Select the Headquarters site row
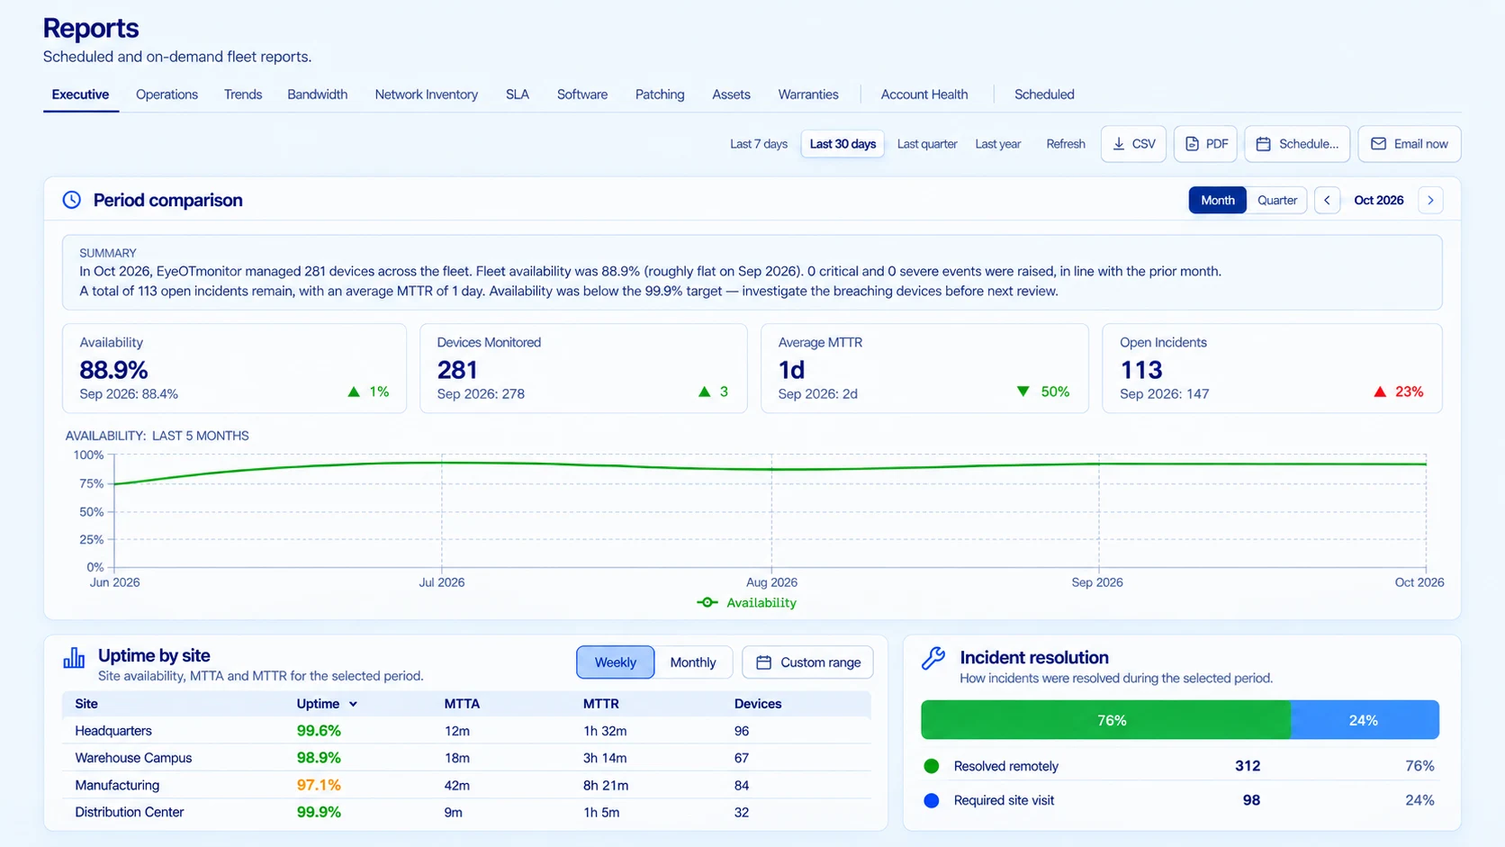Screen dimensions: 1505x847 (x=466, y=731)
